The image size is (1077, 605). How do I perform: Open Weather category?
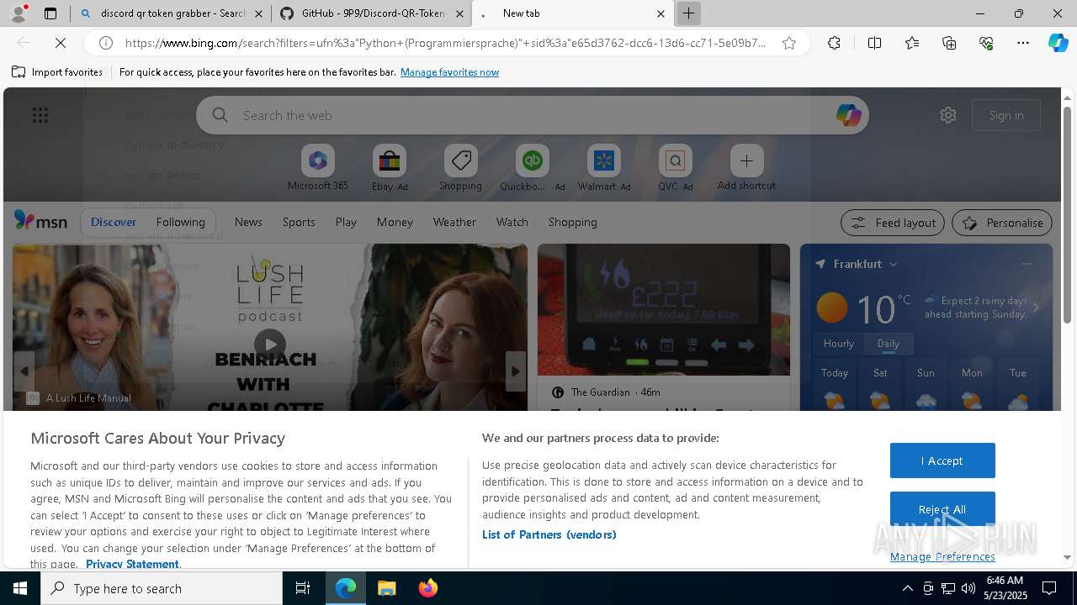454,222
